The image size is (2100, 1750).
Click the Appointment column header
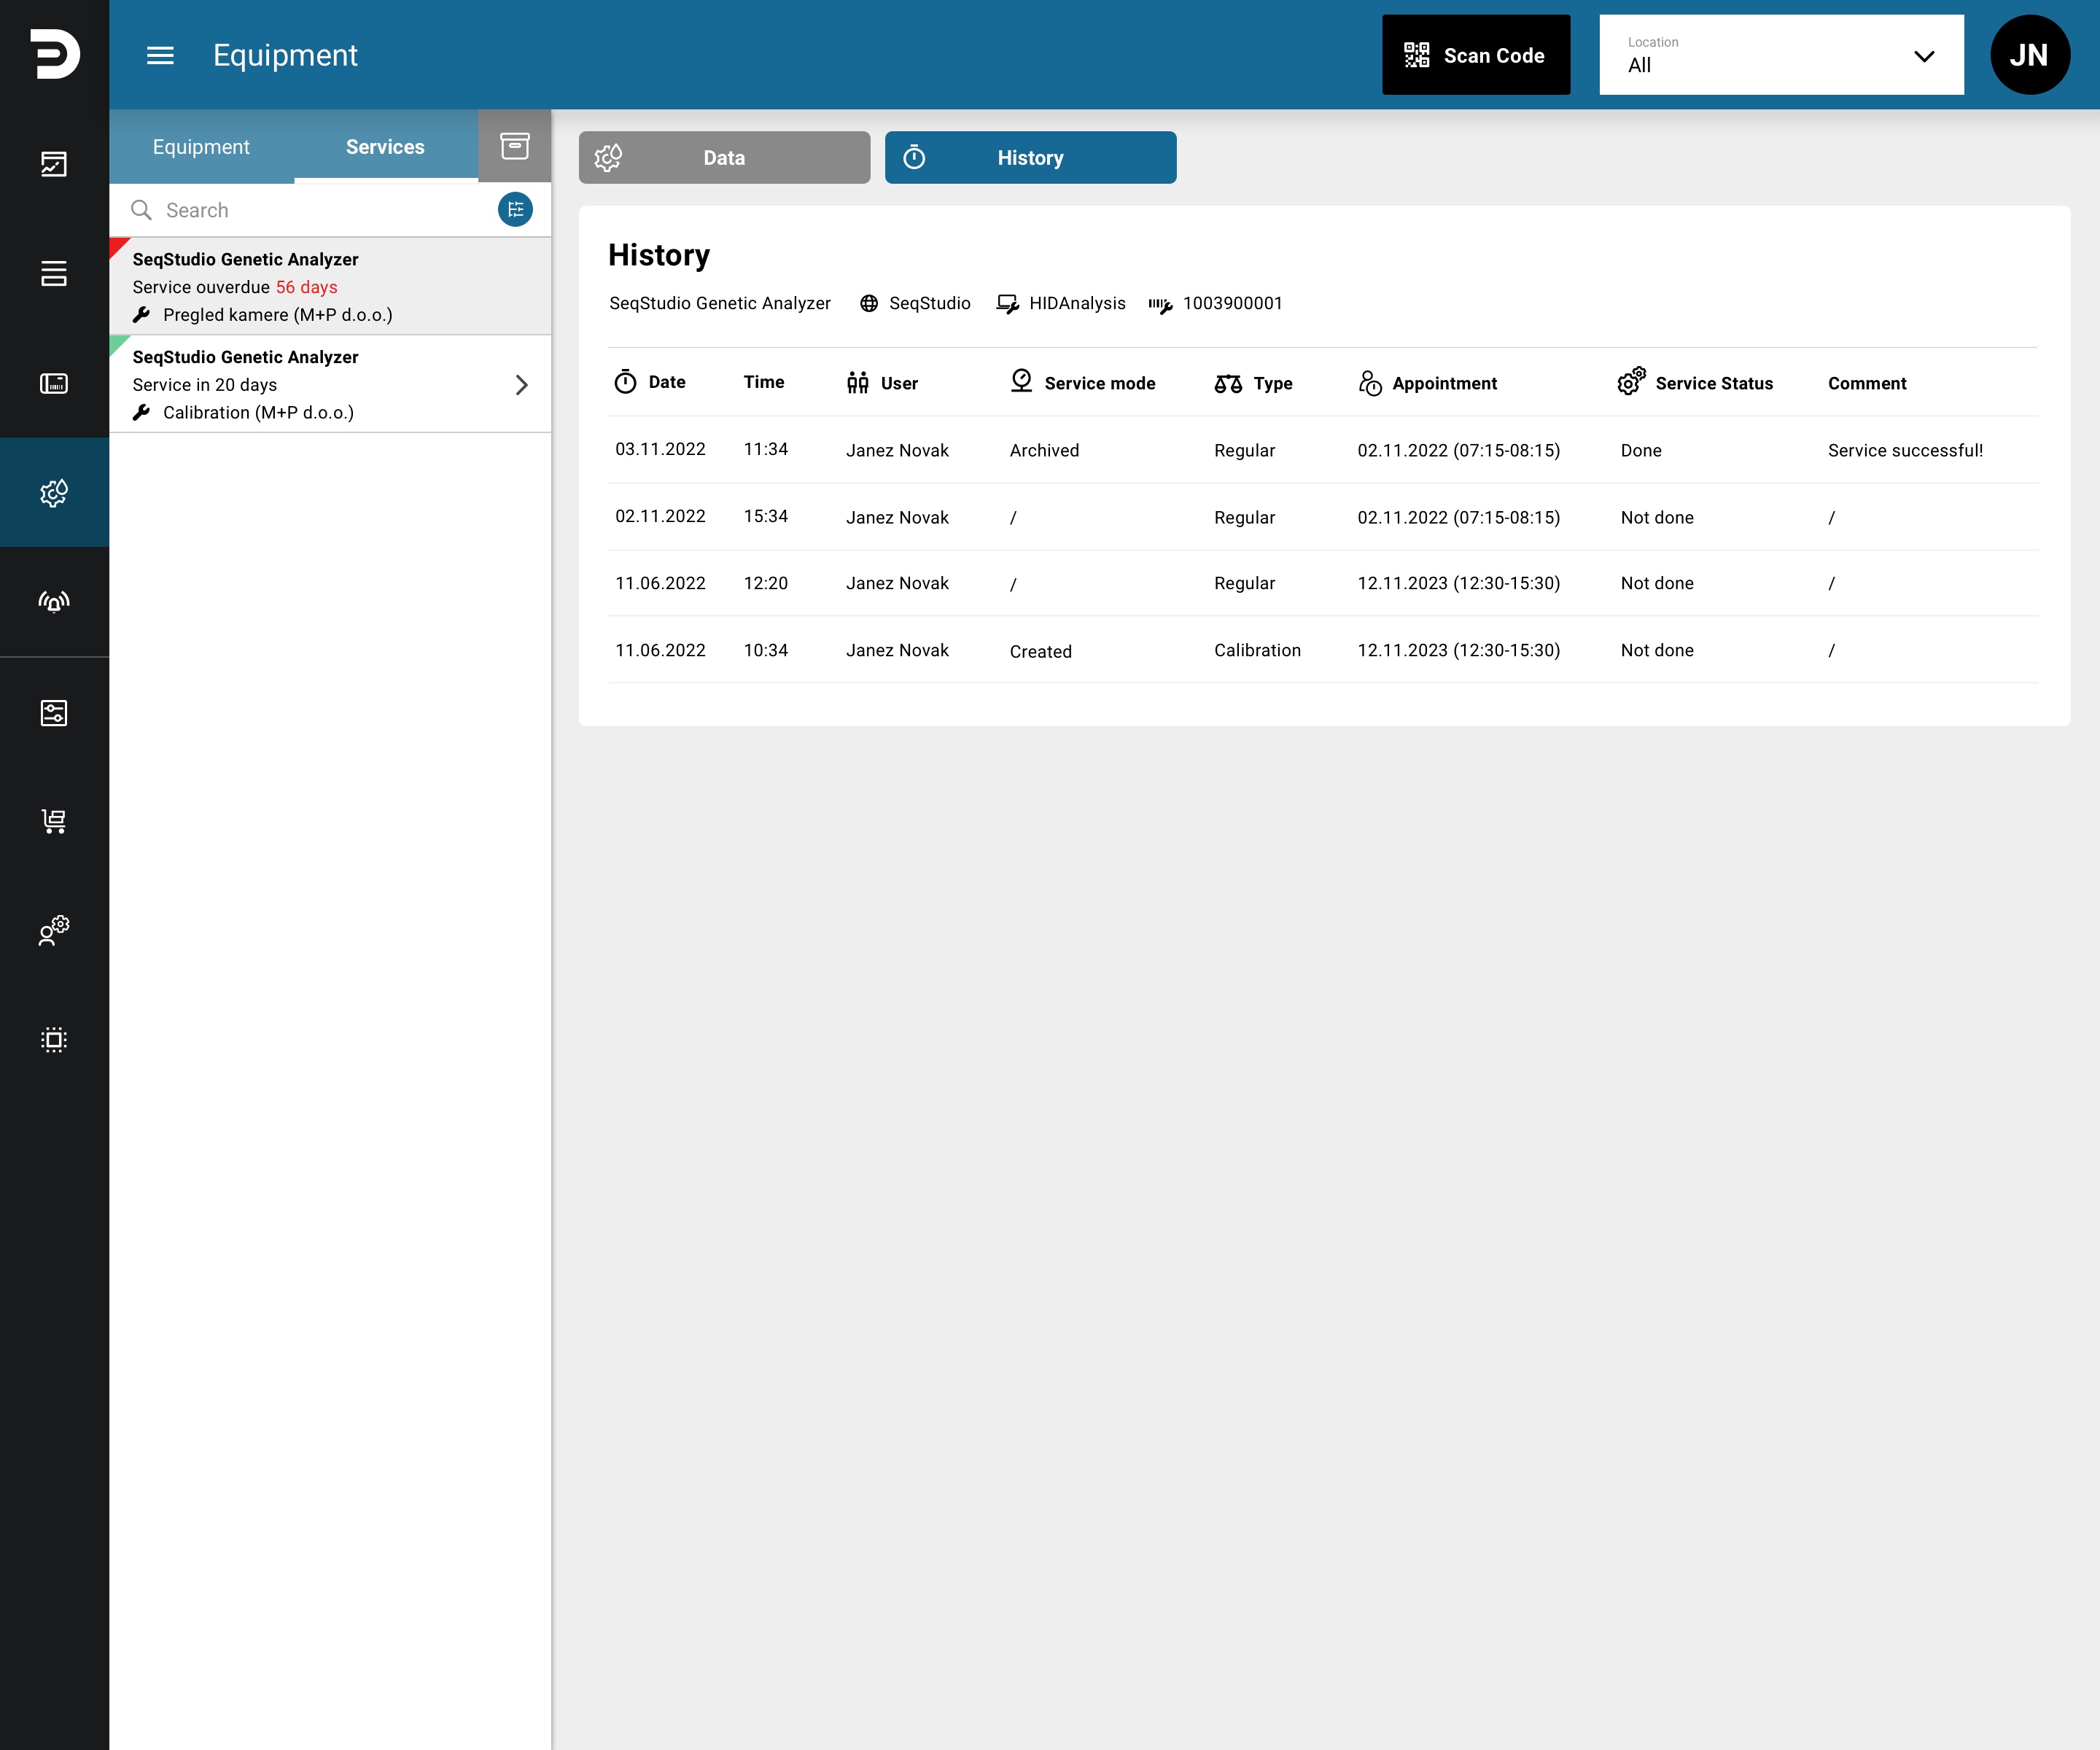tap(1428, 383)
